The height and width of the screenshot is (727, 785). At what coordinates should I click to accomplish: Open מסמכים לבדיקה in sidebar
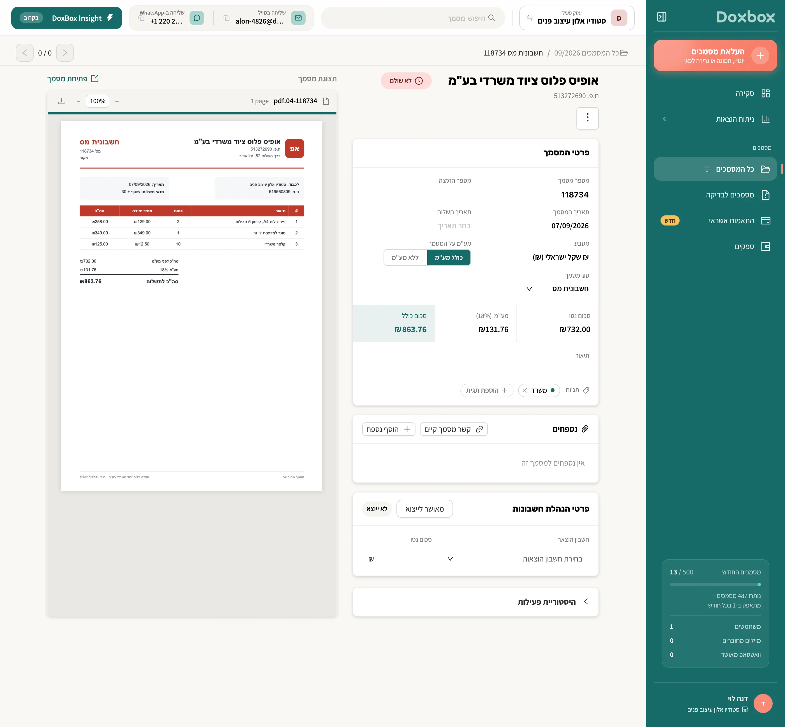coord(715,195)
